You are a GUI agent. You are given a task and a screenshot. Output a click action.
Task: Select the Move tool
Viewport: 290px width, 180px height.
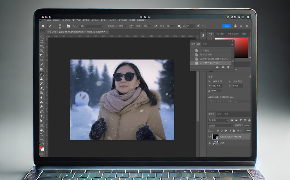(x=41, y=37)
